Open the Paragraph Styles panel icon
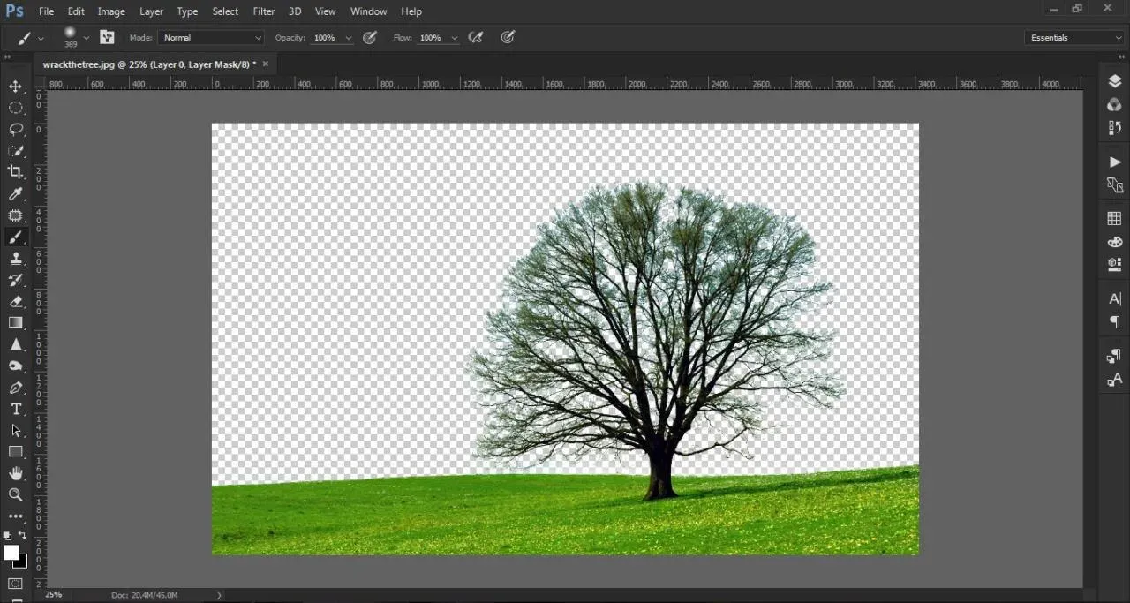The image size is (1130, 603). pyautogui.click(x=1115, y=357)
